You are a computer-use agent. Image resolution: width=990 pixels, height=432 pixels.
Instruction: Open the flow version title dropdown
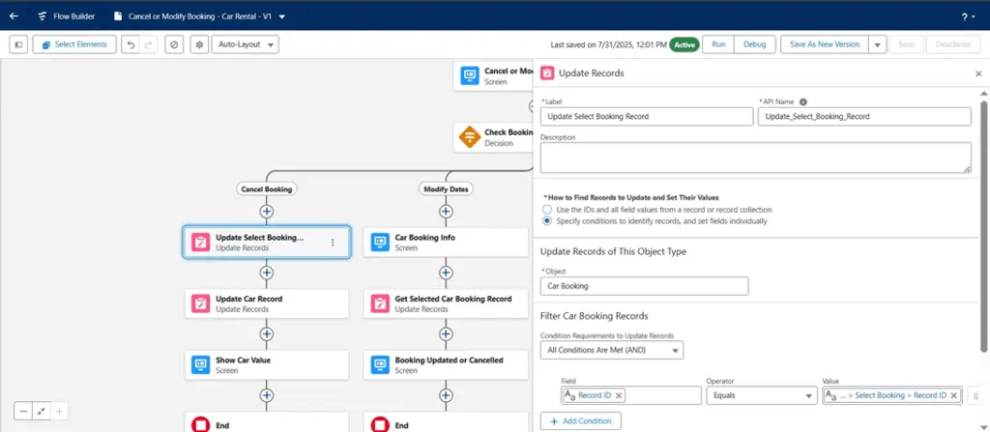(281, 17)
